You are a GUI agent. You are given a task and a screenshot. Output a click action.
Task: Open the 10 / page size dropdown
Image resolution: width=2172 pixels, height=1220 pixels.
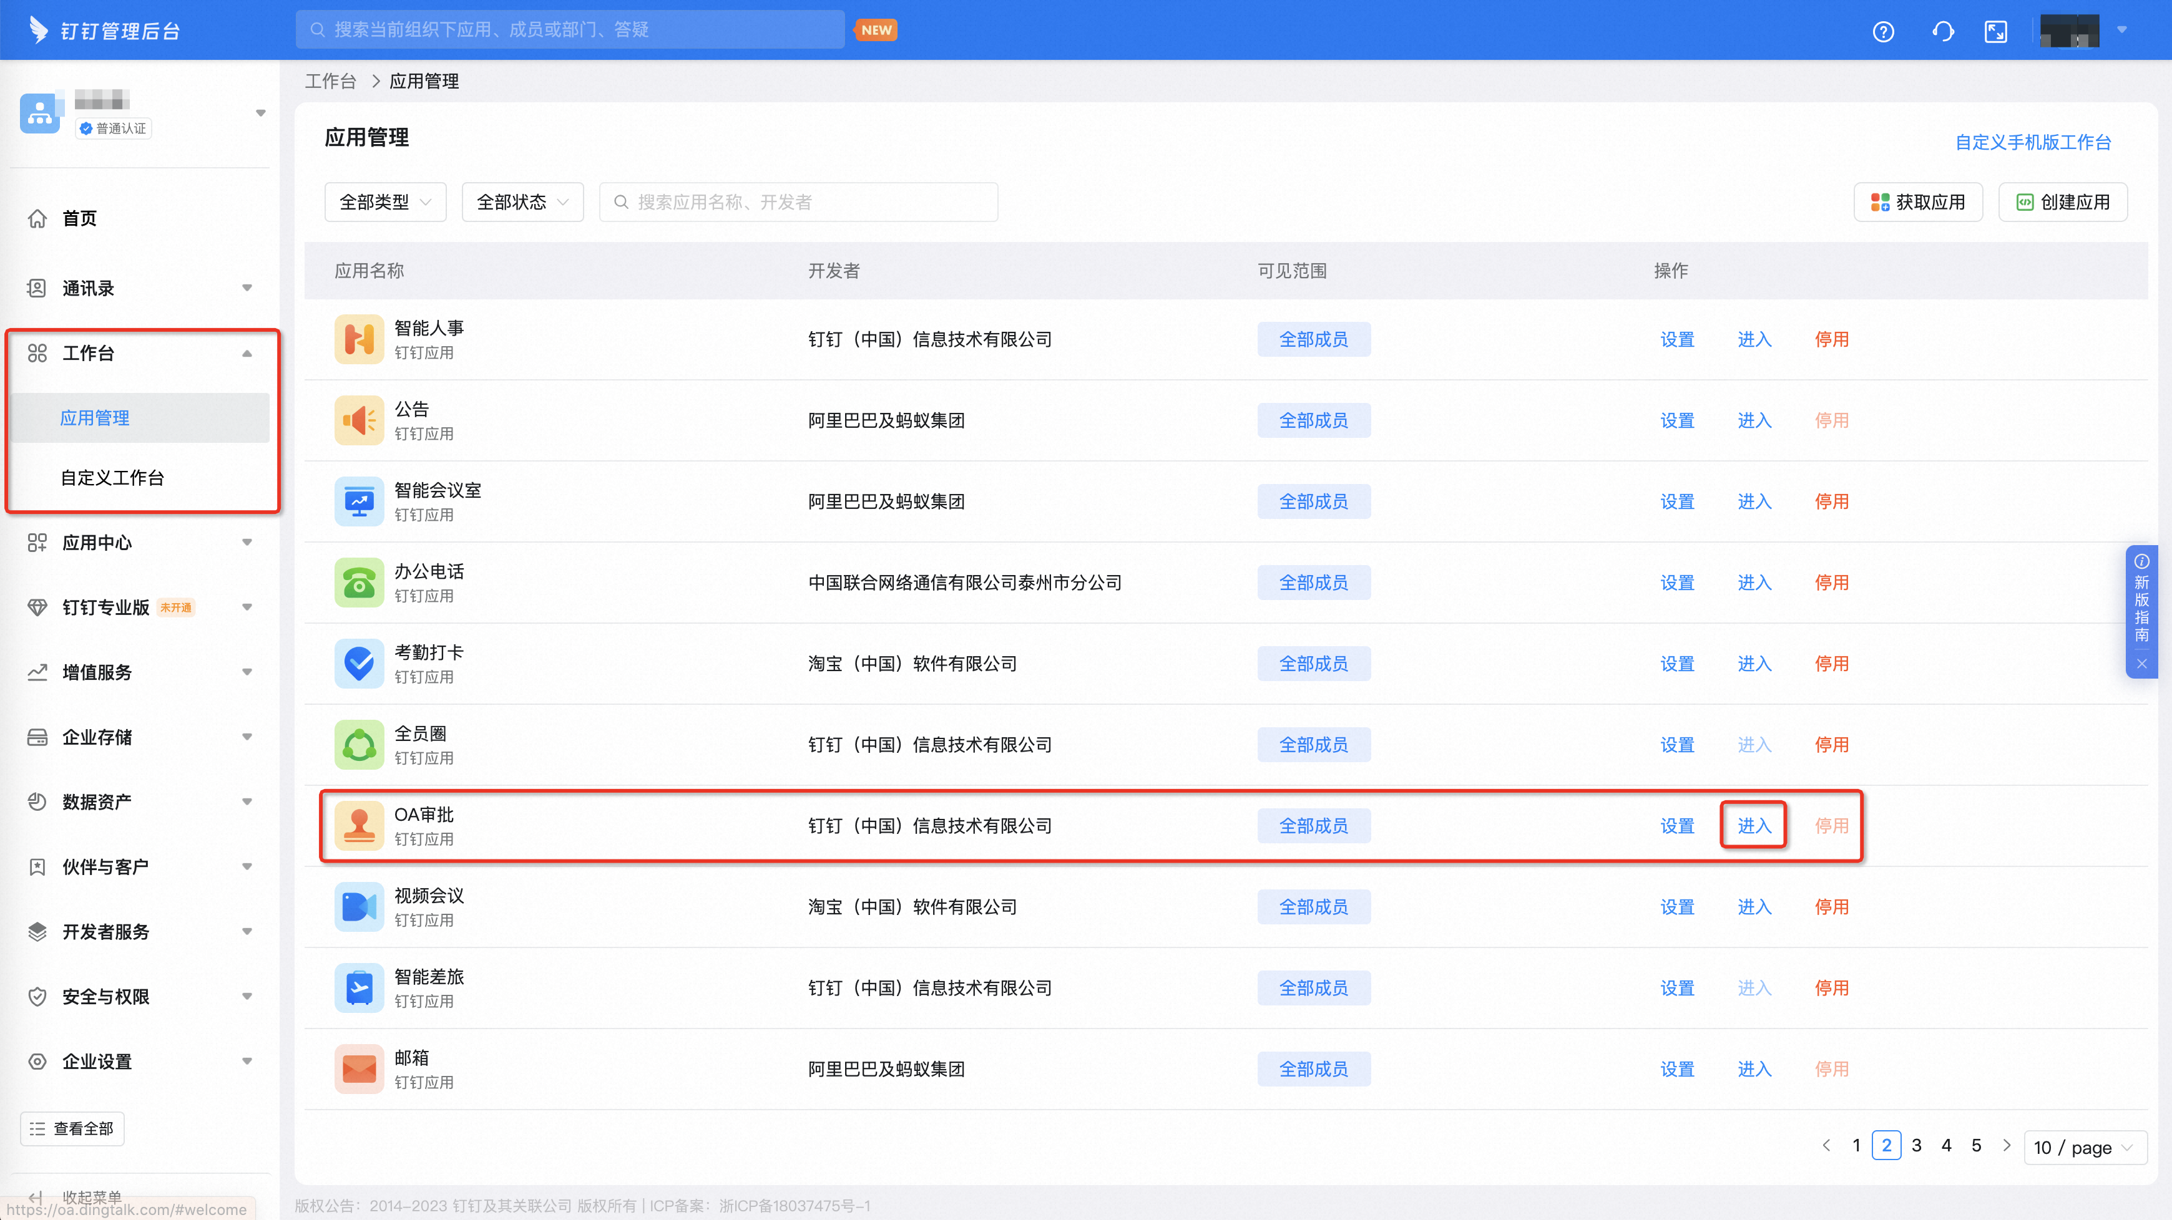(2085, 1148)
